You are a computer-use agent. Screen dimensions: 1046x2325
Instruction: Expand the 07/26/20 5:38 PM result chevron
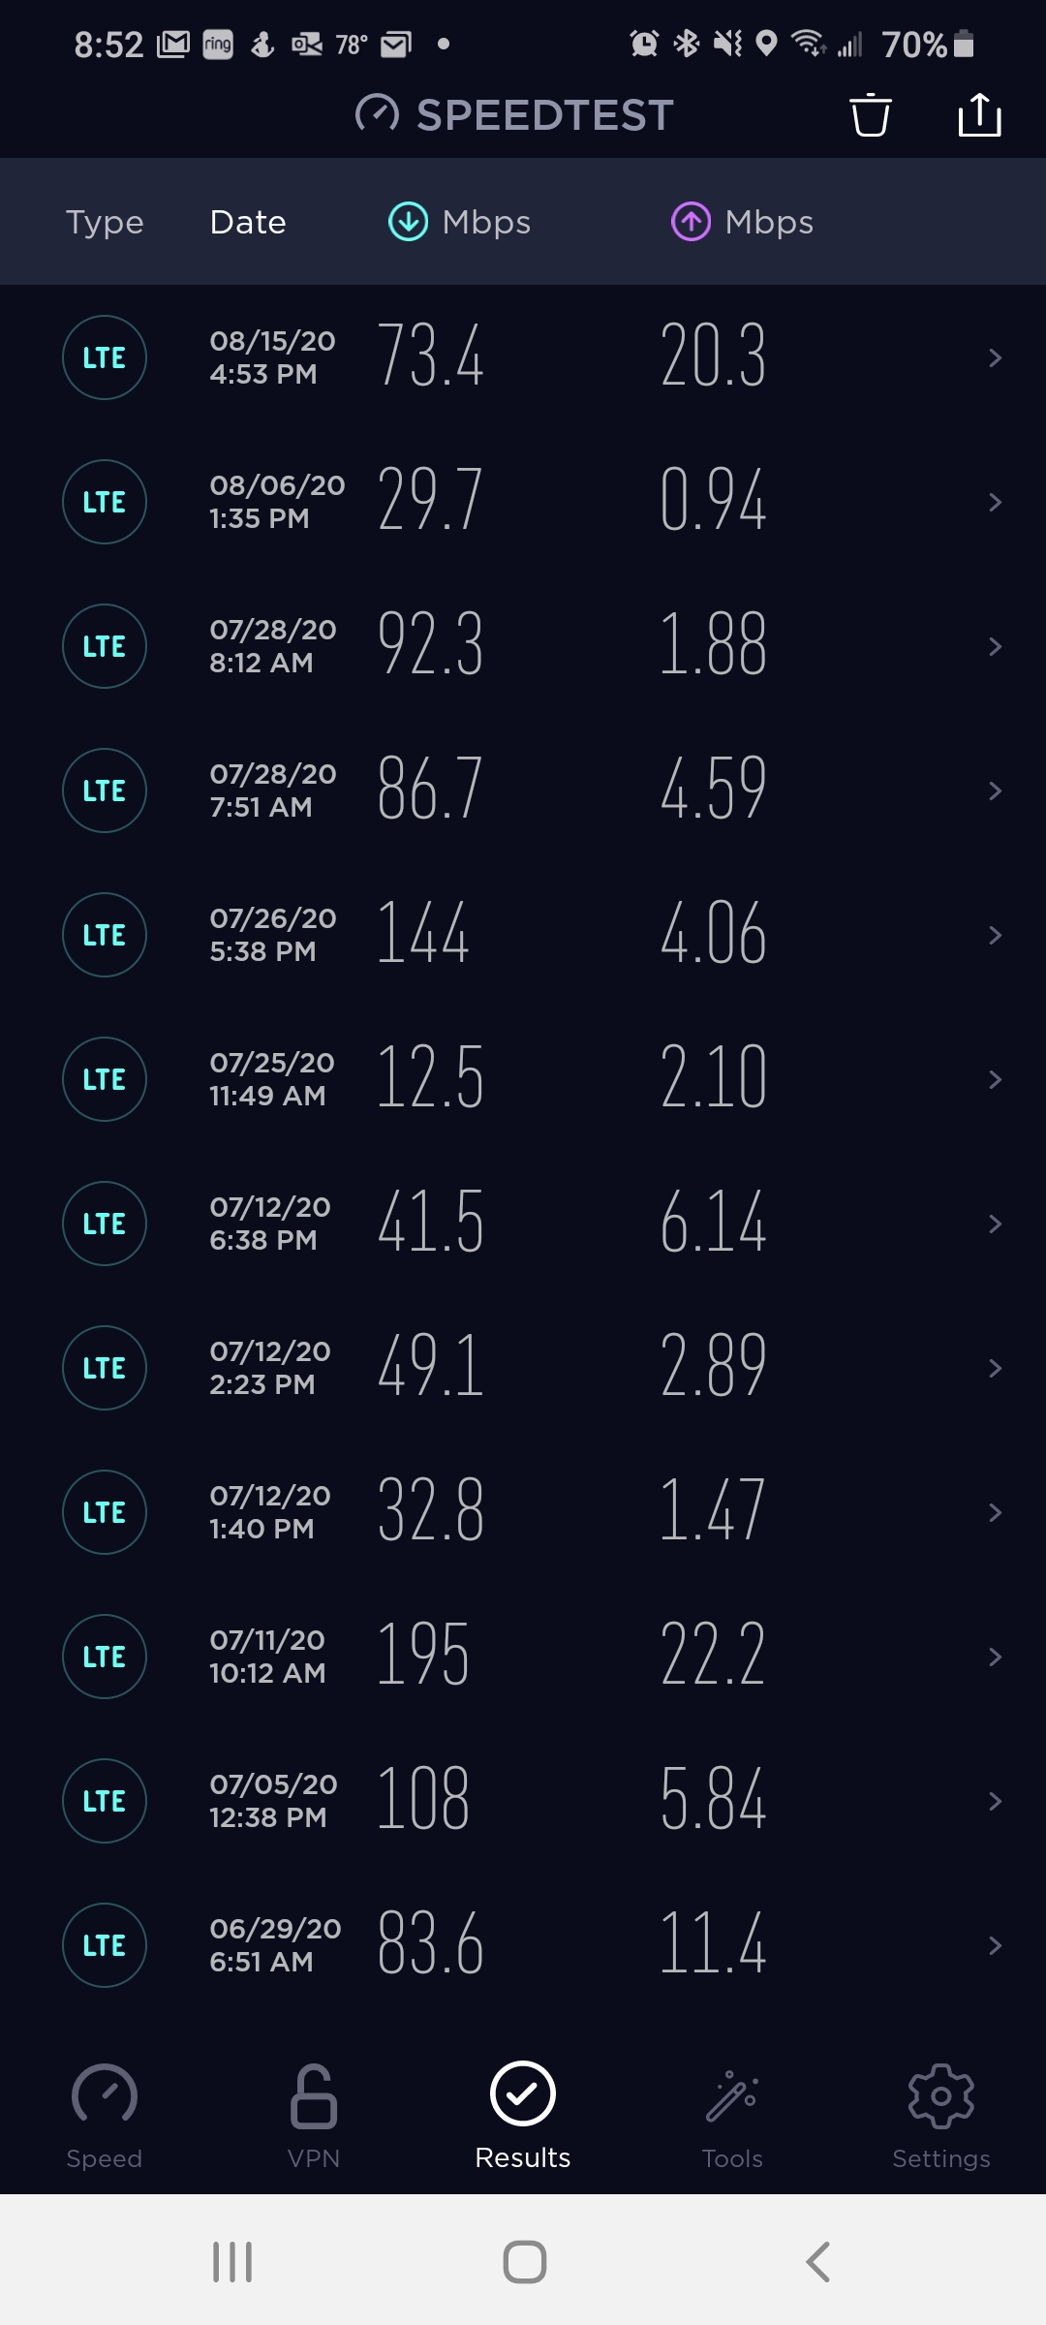point(995,935)
